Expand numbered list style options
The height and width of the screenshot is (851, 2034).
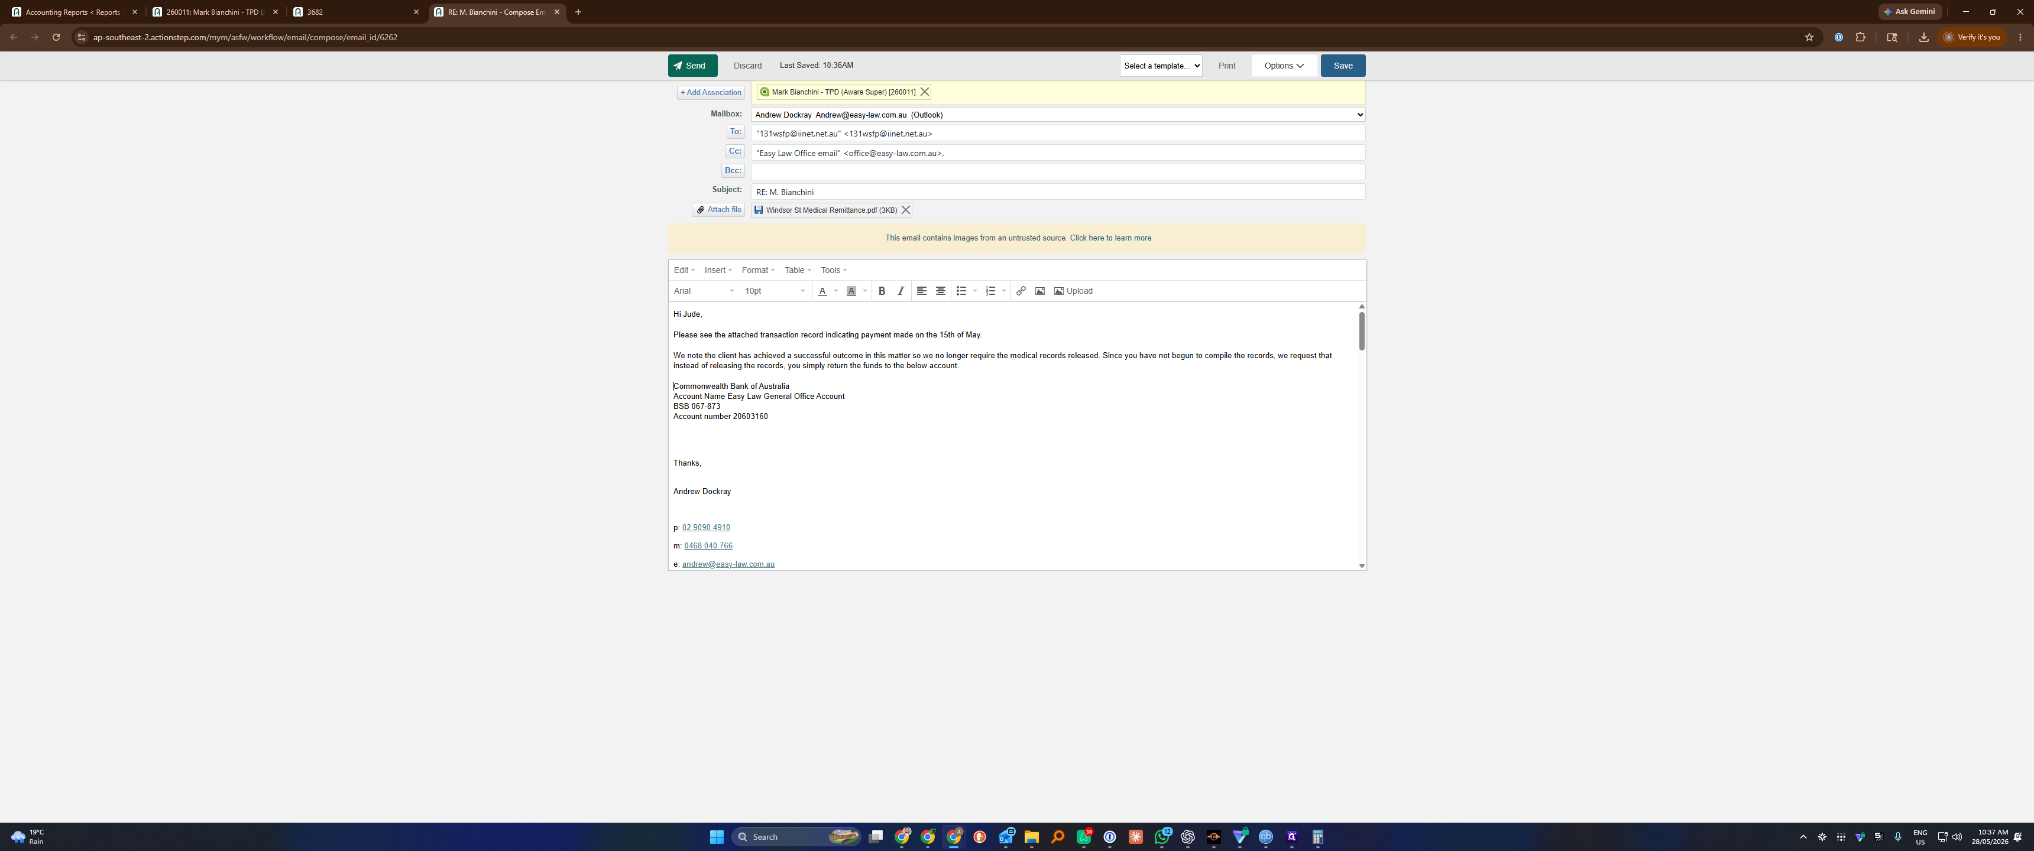pos(1003,291)
